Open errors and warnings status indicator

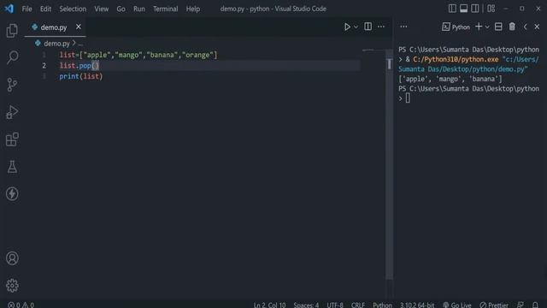[21, 305]
